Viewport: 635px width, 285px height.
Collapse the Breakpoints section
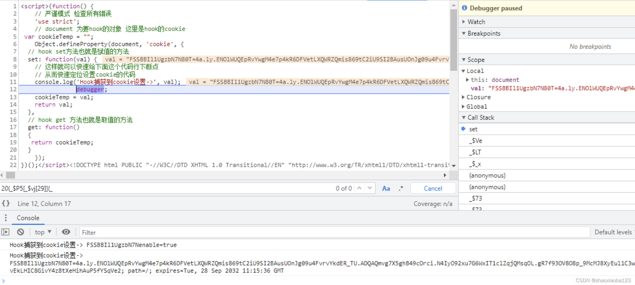click(x=547, y=33)
